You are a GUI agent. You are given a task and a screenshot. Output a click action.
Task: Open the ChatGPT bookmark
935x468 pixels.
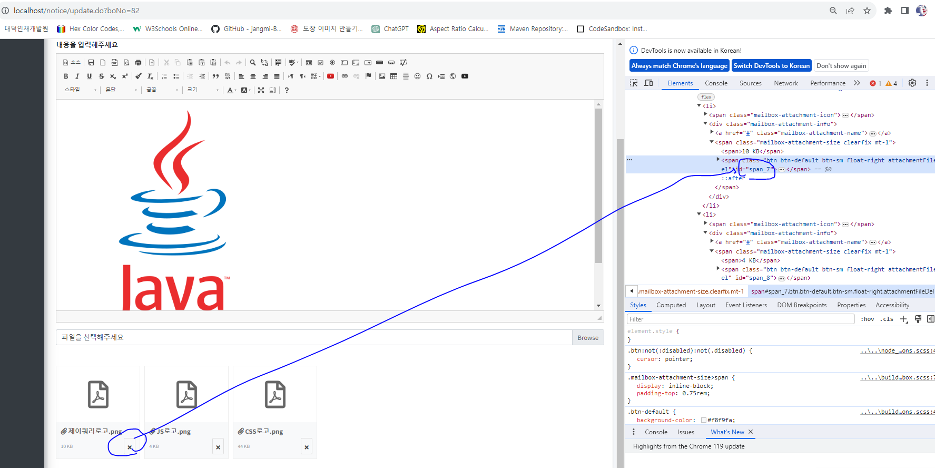pyautogui.click(x=390, y=29)
